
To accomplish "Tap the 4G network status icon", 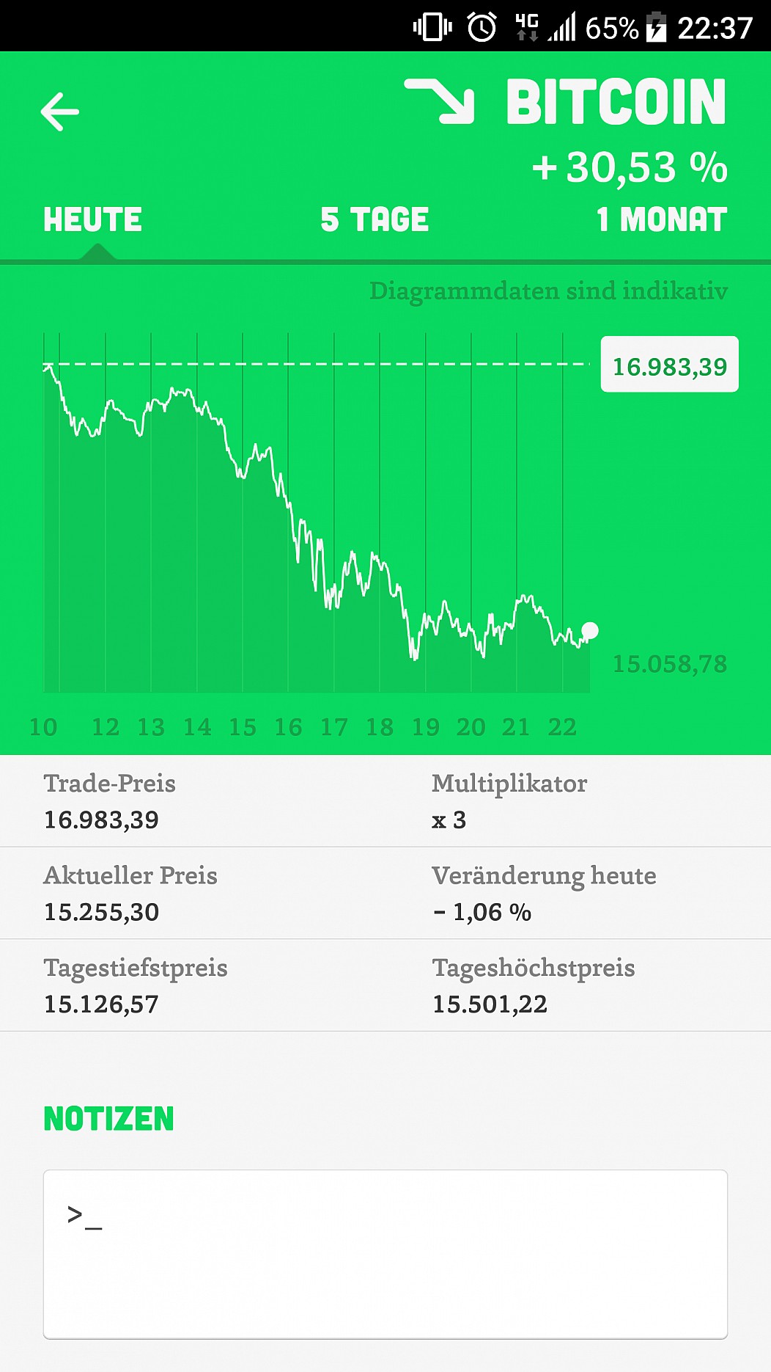I will (526, 27).
